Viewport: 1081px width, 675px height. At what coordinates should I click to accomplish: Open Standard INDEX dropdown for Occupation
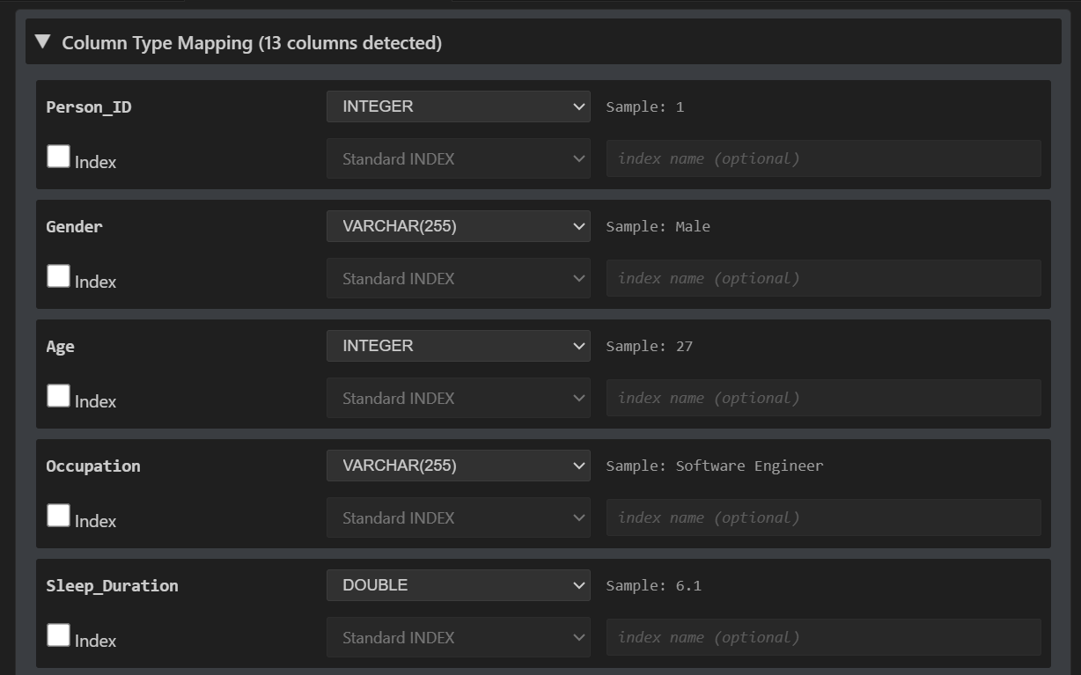pos(458,518)
